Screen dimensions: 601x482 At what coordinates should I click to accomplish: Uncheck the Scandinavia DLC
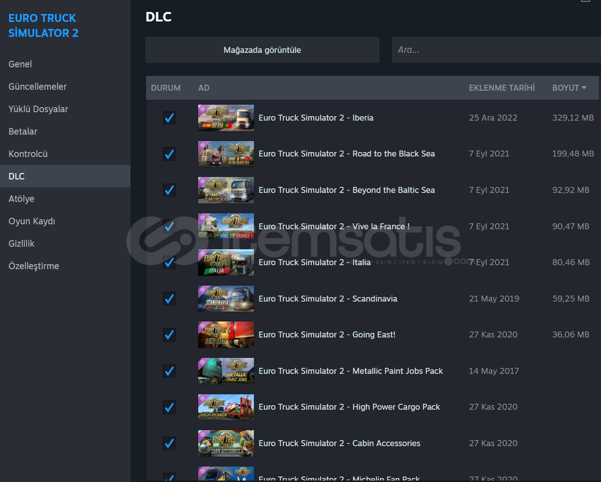[x=169, y=299]
